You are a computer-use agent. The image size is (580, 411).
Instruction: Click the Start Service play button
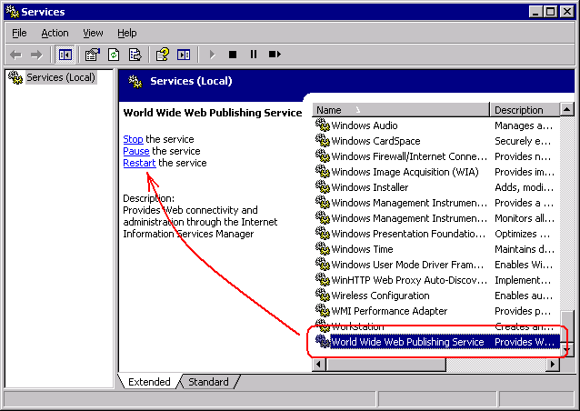point(212,55)
